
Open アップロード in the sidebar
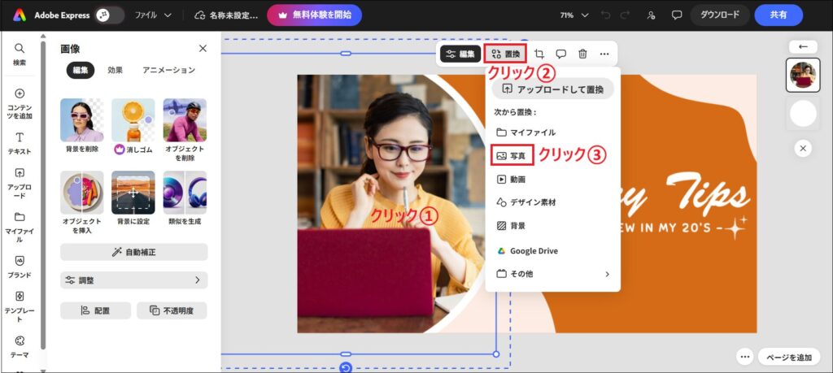[x=20, y=184]
